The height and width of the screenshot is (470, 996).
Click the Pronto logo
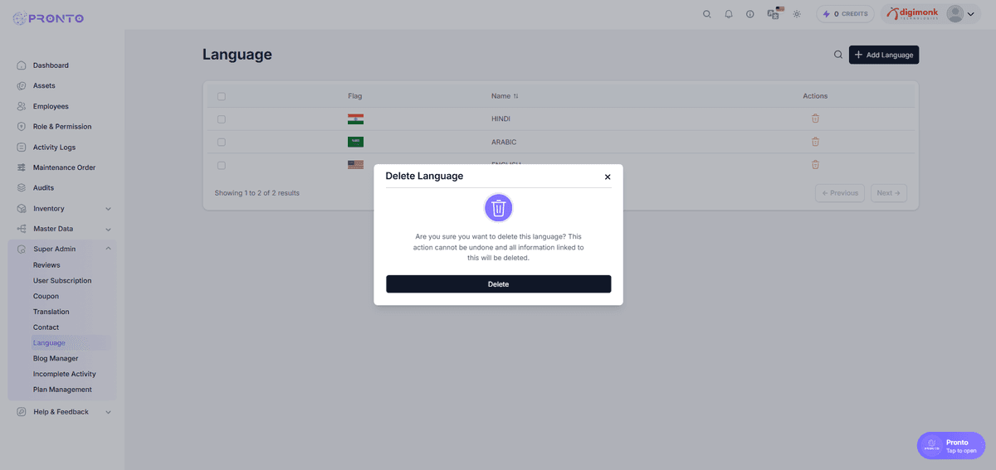coord(48,18)
